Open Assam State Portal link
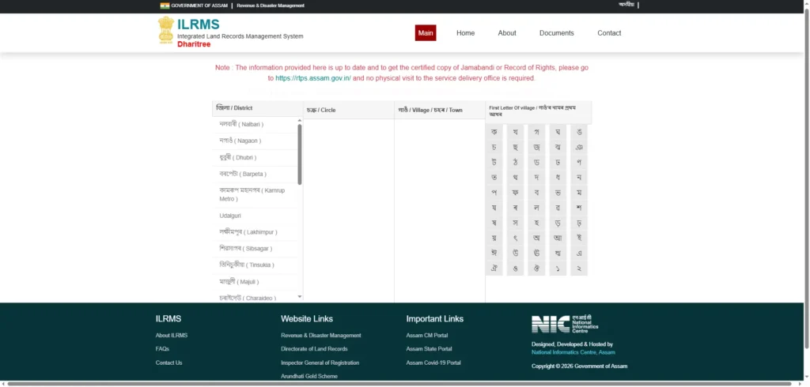 point(429,349)
